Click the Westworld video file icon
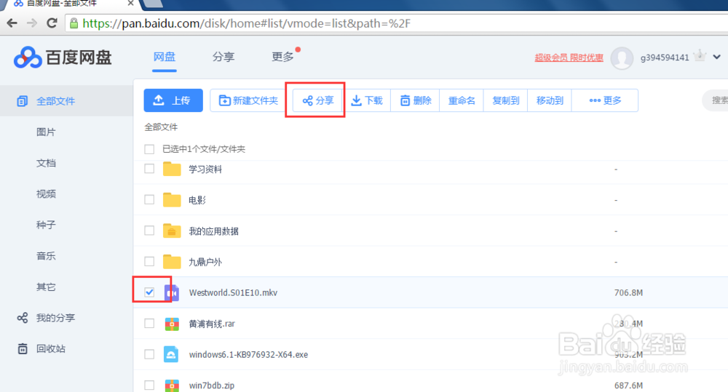728x392 pixels. [x=172, y=292]
